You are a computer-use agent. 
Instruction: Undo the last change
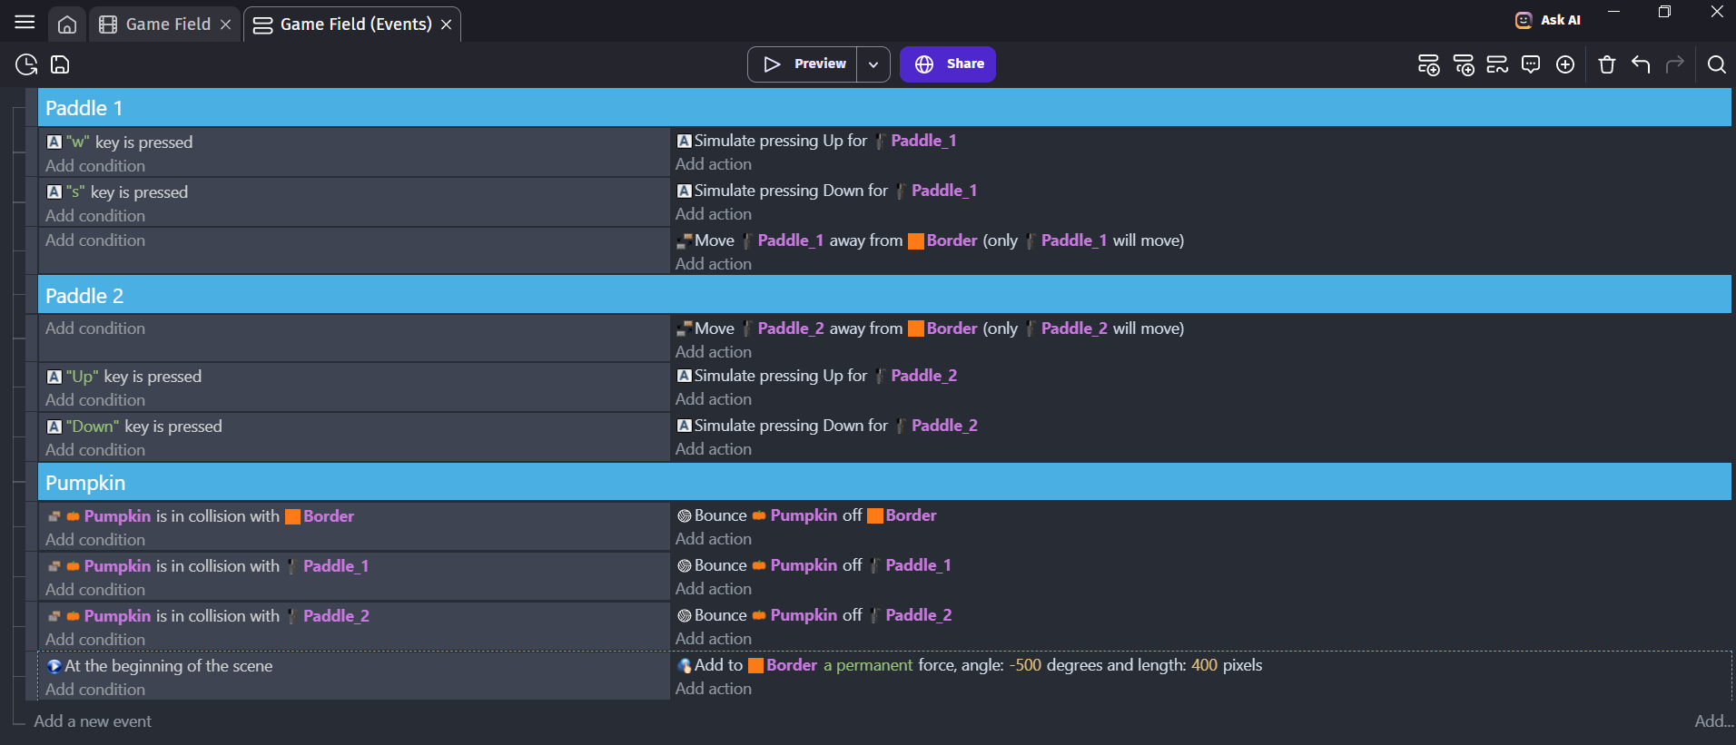[x=1641, y=64]
